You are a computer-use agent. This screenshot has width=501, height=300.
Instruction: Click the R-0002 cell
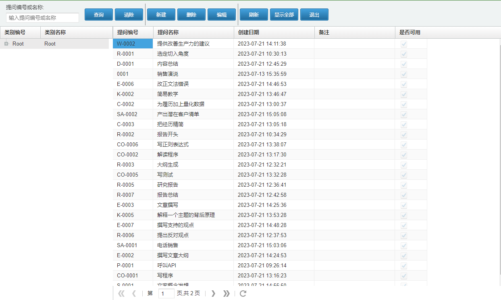coord(133,134)
